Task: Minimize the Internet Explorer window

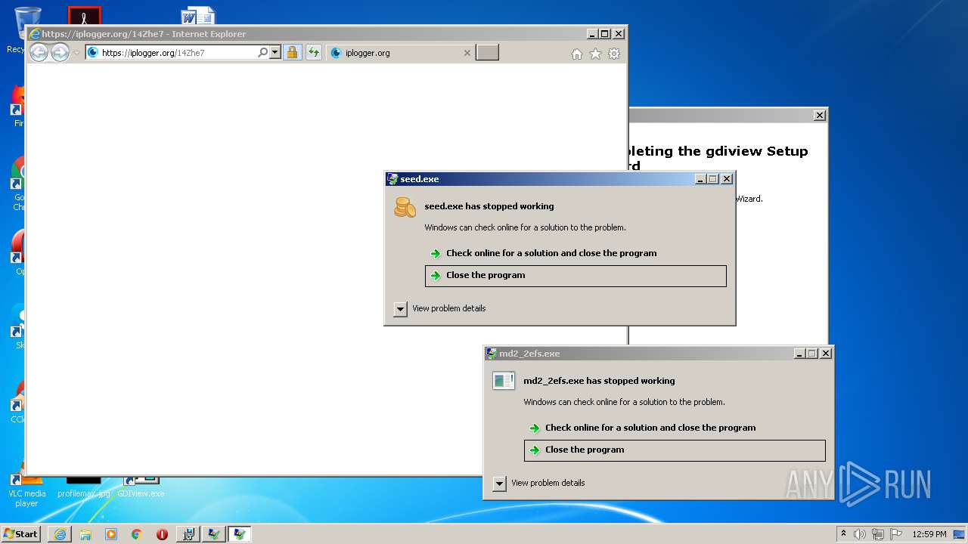Action: pos(592,34)
